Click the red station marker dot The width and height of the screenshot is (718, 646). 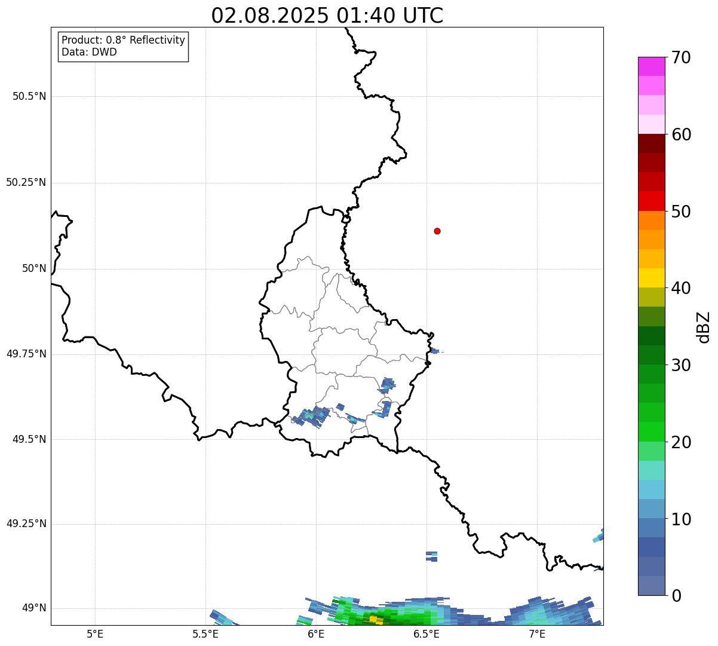pos(437,231)
